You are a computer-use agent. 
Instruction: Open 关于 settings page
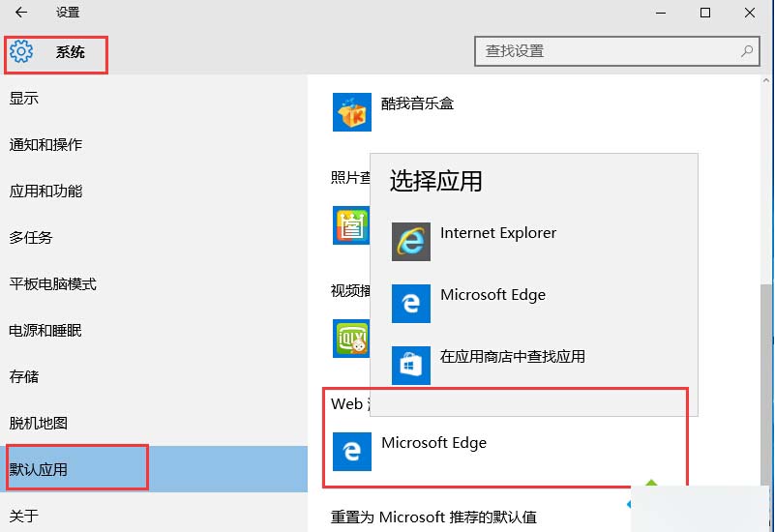(x=153, y=514)
